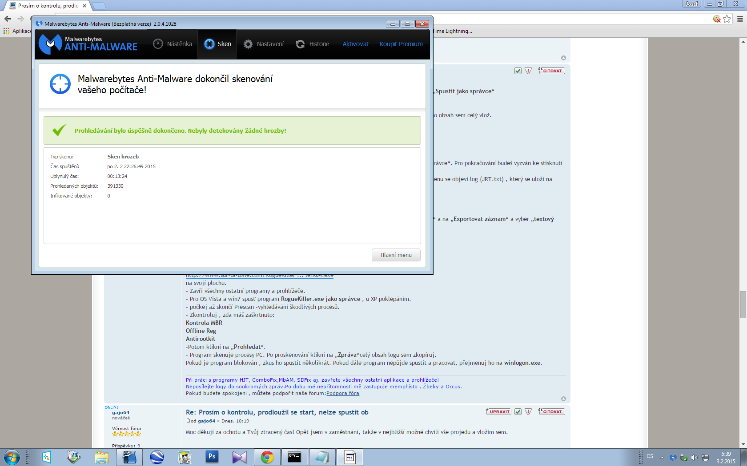
Task: Click the Aktivovat link in Malwarebytes
Action: 355,44
